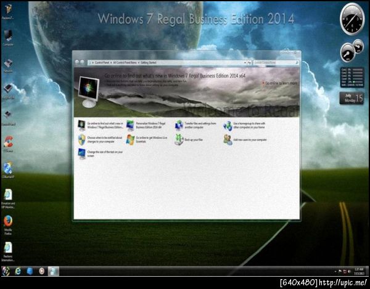Click the analog clock desktop gadget
Image resolution: width=370 pixels, height=289 pixels.
click(x=352, y=19)
